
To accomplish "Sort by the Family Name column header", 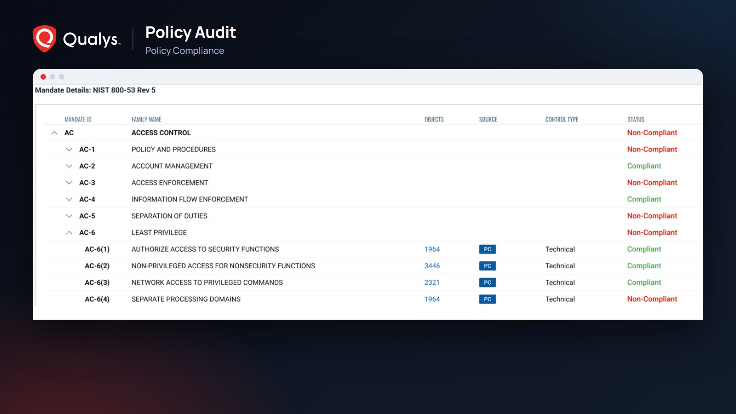I will 146,120.
